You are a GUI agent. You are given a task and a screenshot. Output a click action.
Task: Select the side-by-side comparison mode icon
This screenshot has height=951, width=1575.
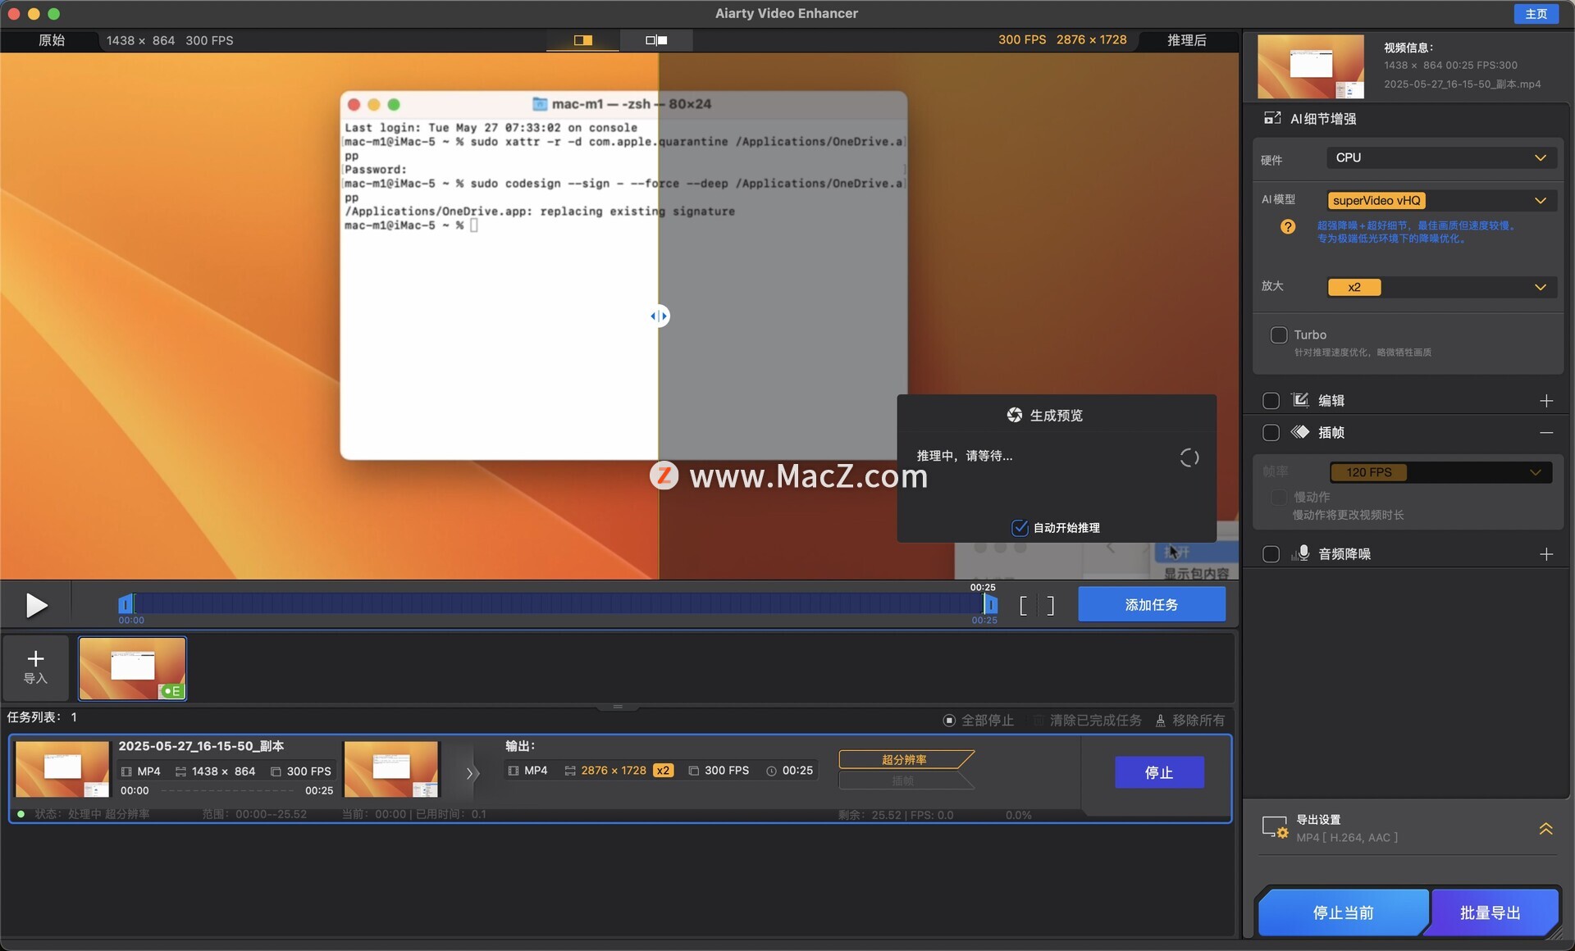(656, 40)
